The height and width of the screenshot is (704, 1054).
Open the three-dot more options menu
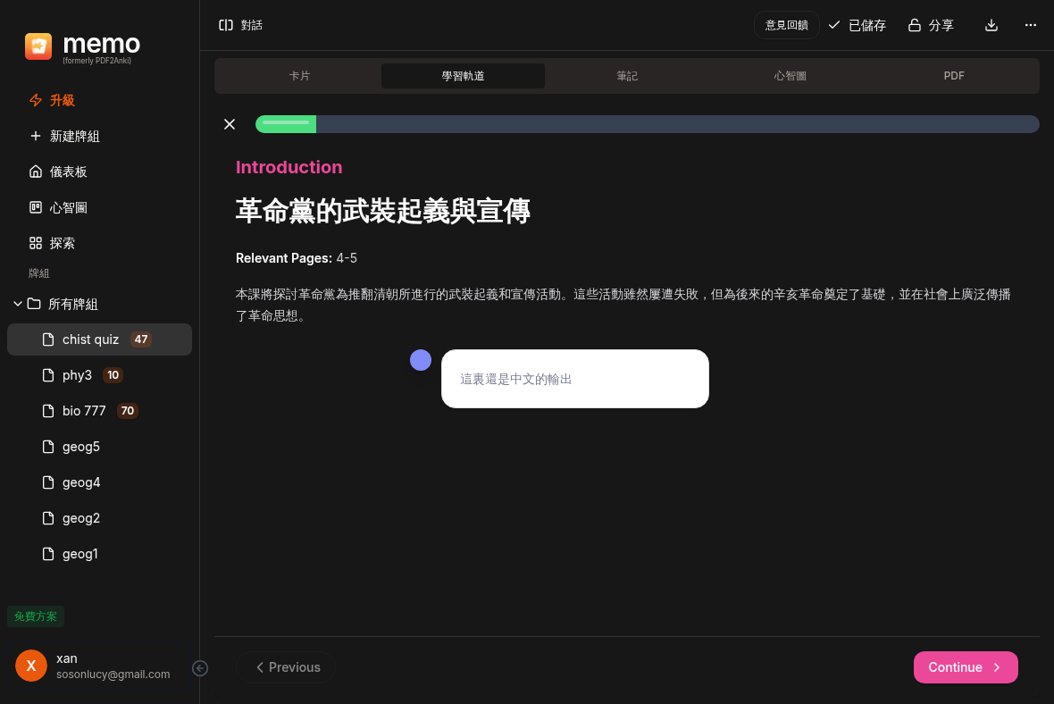[1030, 25]
